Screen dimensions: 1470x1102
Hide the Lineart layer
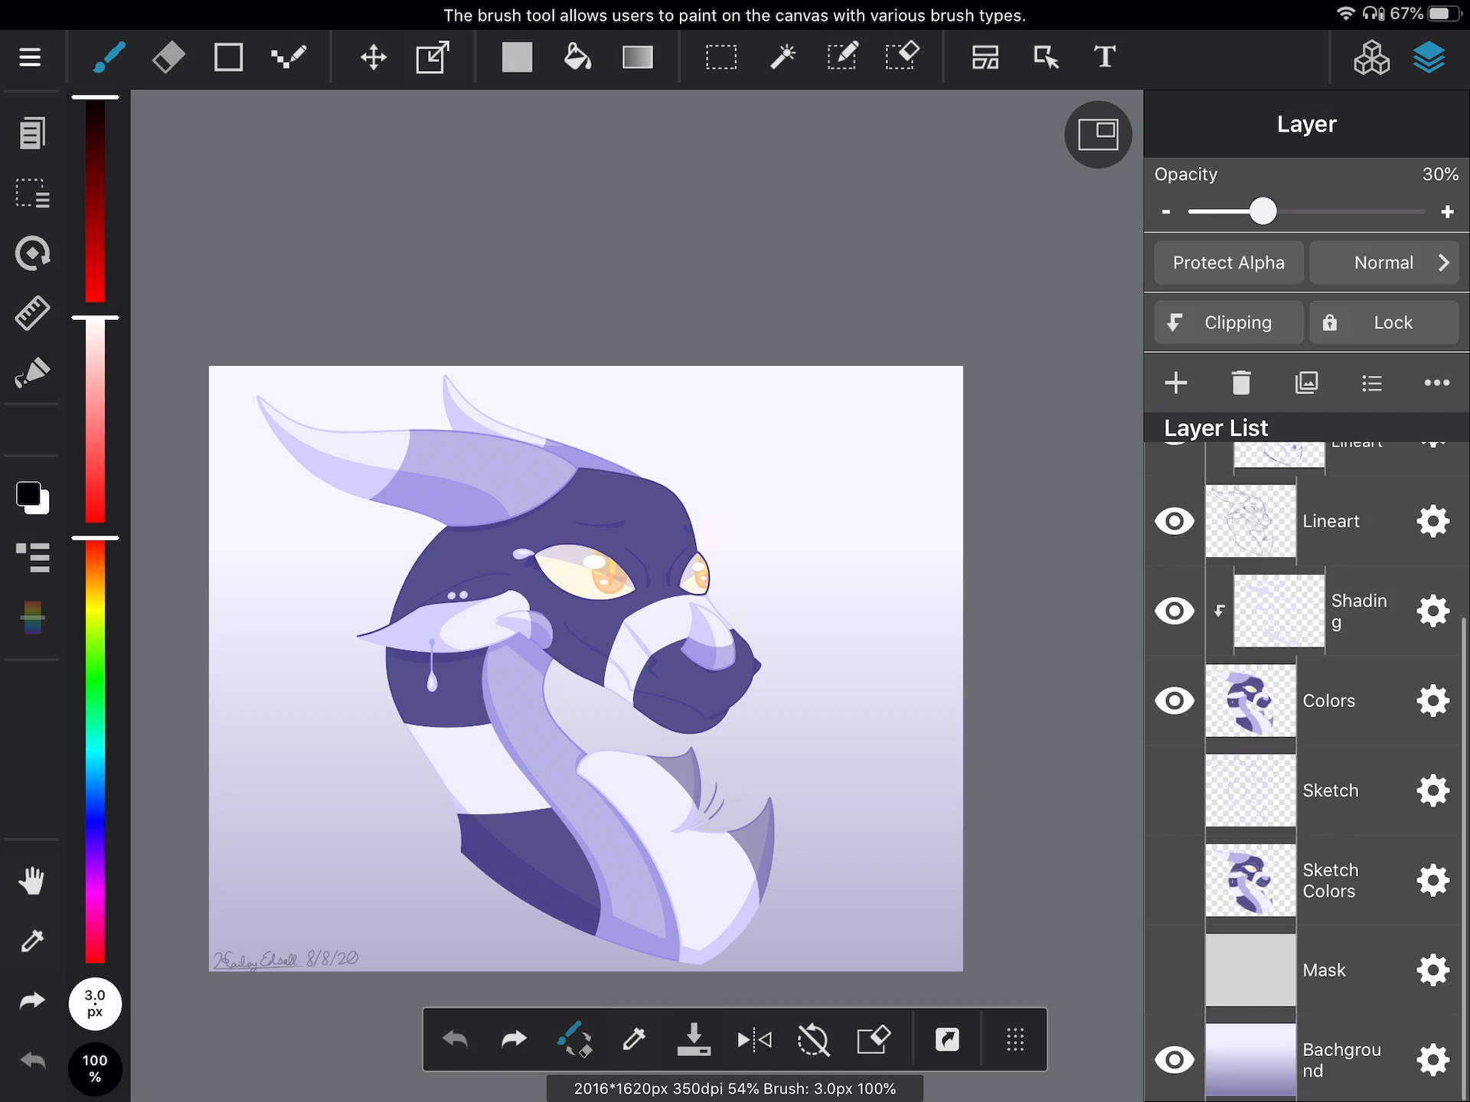(1174, 522)
